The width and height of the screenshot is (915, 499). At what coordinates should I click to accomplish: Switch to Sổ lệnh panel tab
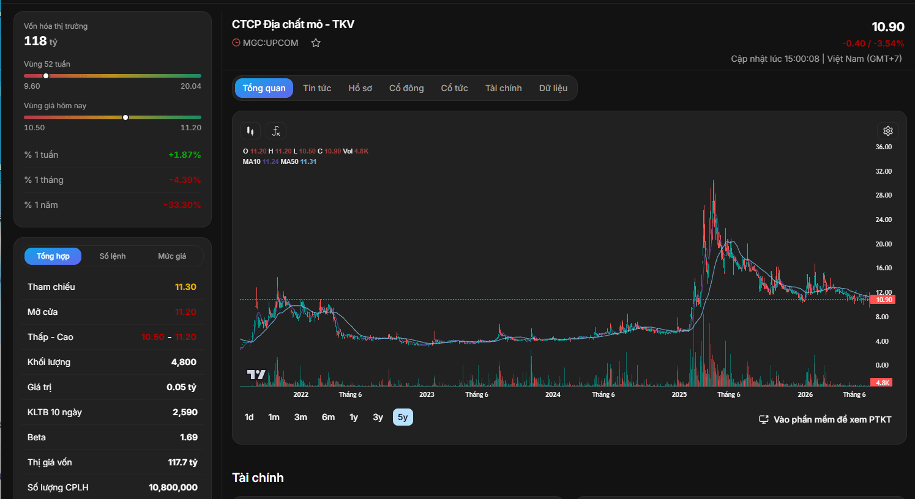[x=113, y=256]
